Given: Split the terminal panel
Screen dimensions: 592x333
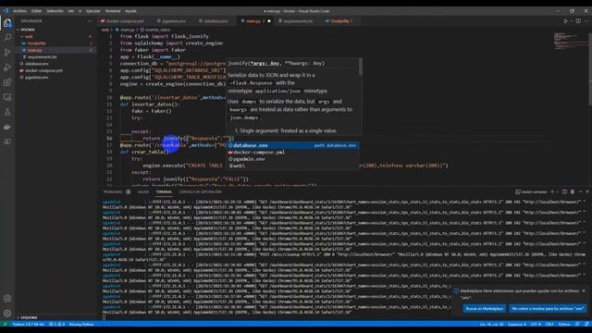Looking at the screenshot, I should 564,191.
